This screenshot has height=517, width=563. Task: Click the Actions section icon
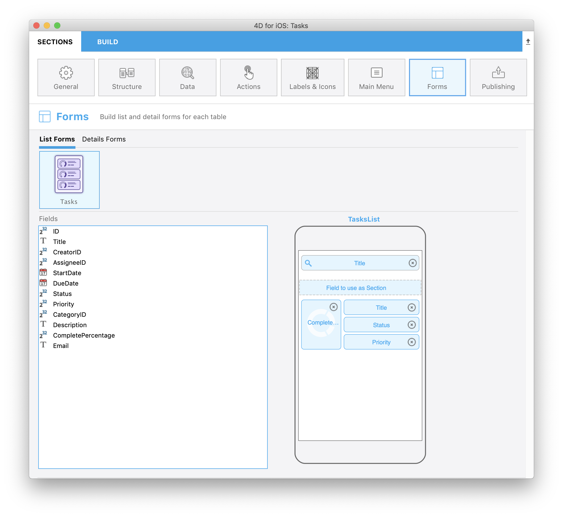pyautogui.click(x=248, y=77)
